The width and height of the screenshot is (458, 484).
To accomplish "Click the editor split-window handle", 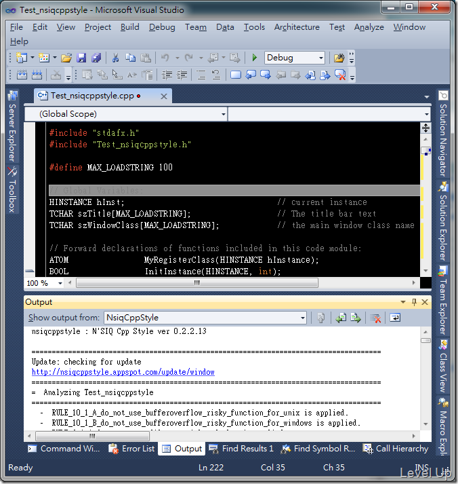I will point(425,128).
